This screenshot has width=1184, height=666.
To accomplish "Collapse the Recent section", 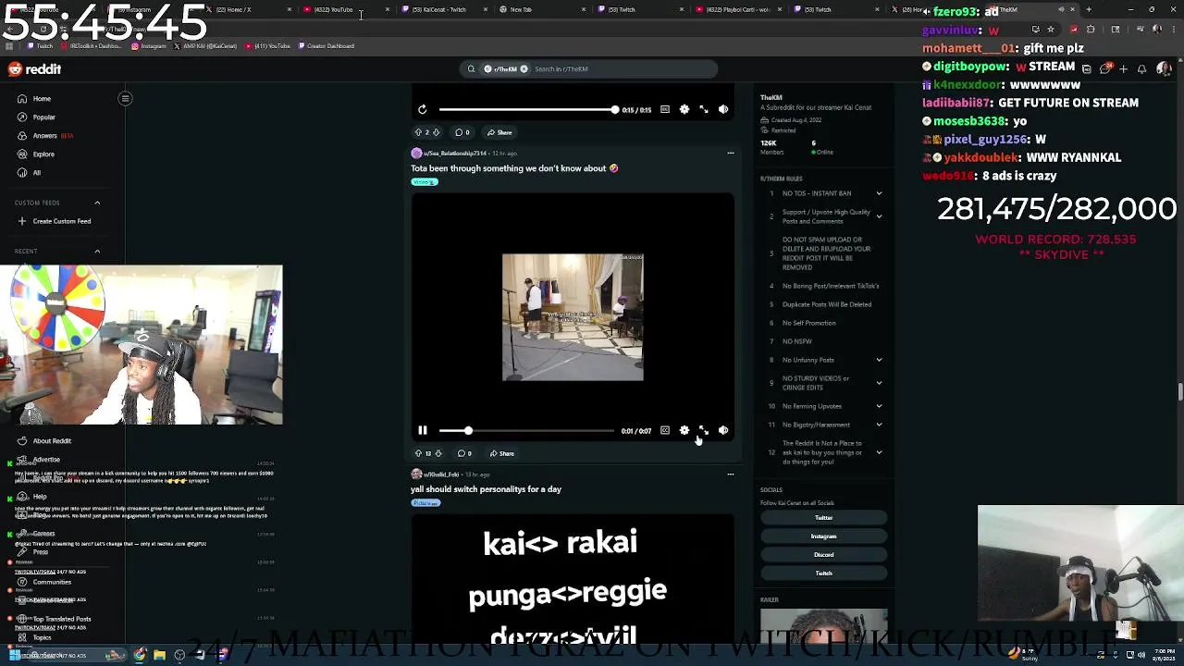I will (x=97, y=251).
